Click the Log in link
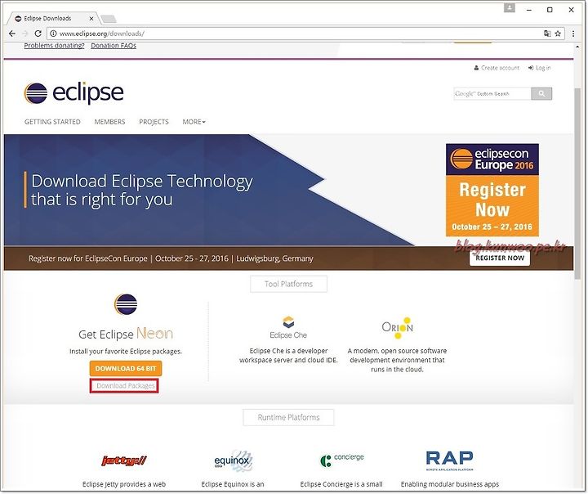 coord(540,68)
